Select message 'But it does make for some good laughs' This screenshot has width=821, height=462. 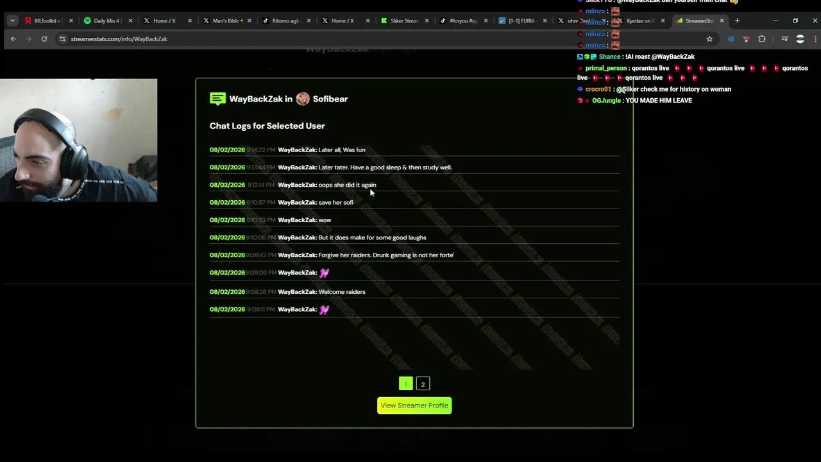tap(372, 237)
